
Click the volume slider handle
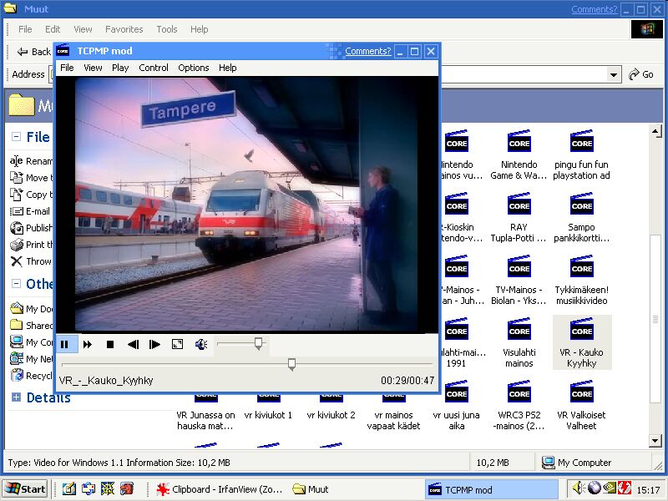(259, 342)
